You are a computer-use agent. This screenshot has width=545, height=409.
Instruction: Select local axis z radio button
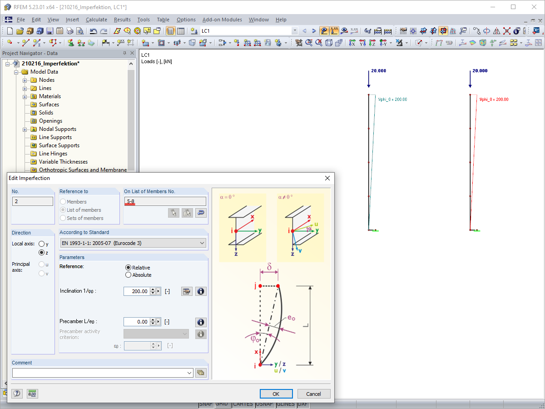tap(42, 252)
